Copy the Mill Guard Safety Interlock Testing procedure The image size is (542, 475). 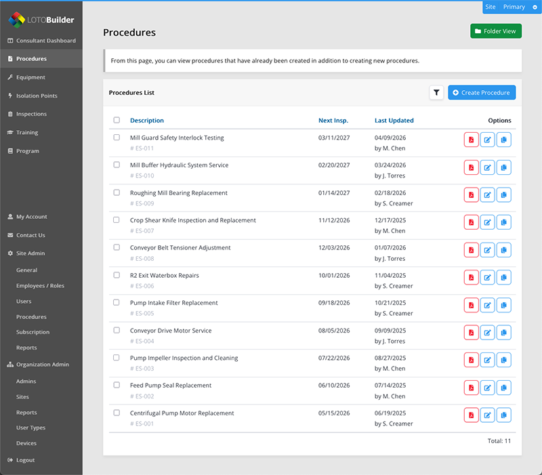point(503,140)
